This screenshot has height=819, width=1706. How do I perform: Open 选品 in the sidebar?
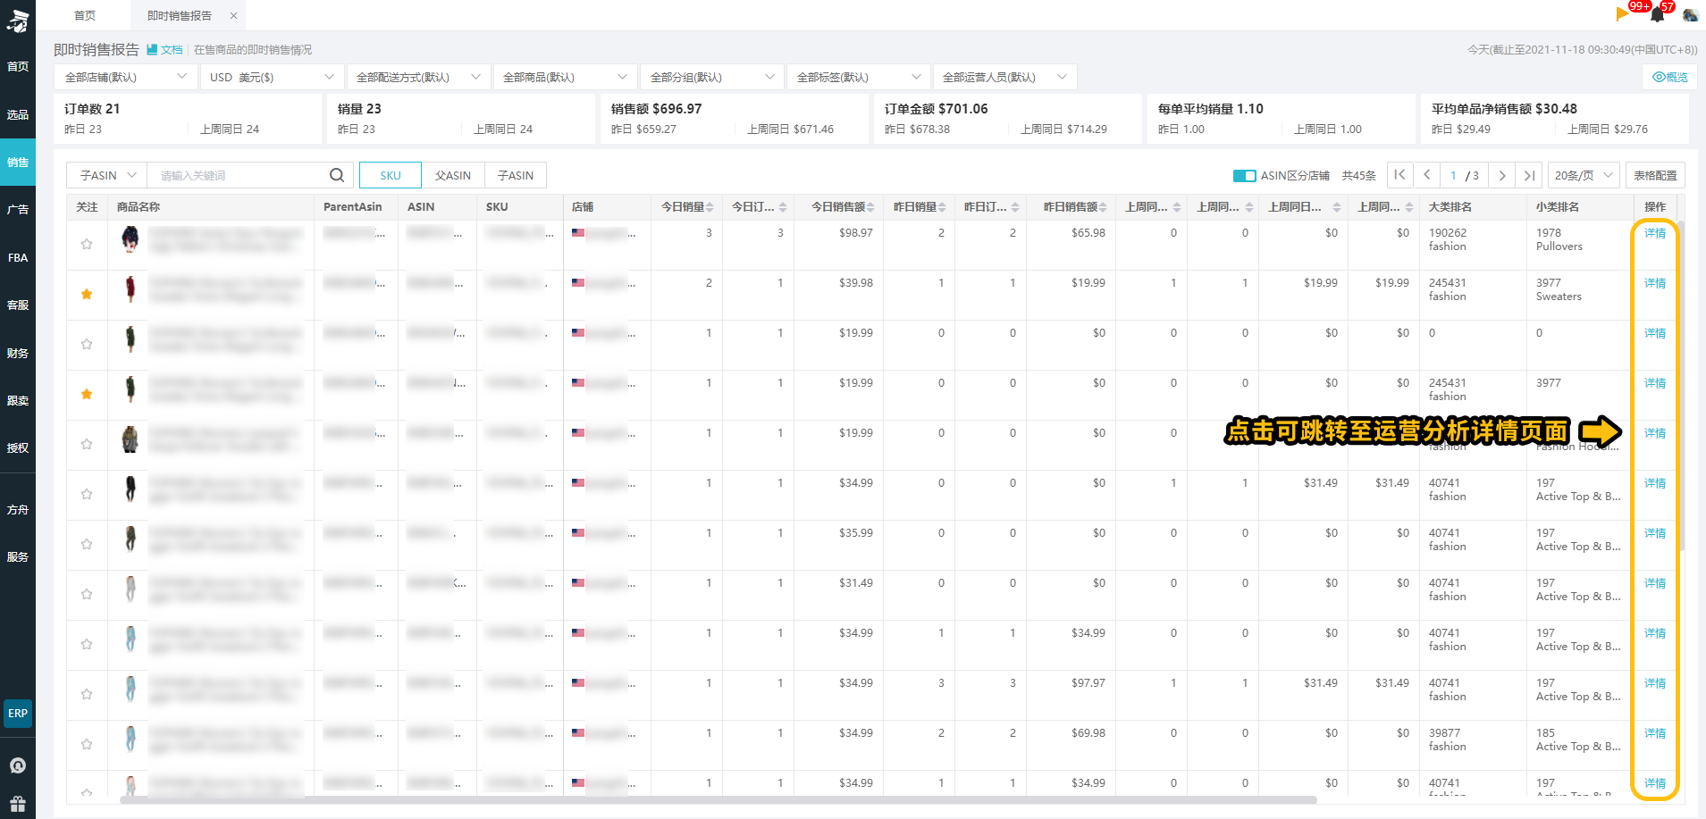(18, 114)
